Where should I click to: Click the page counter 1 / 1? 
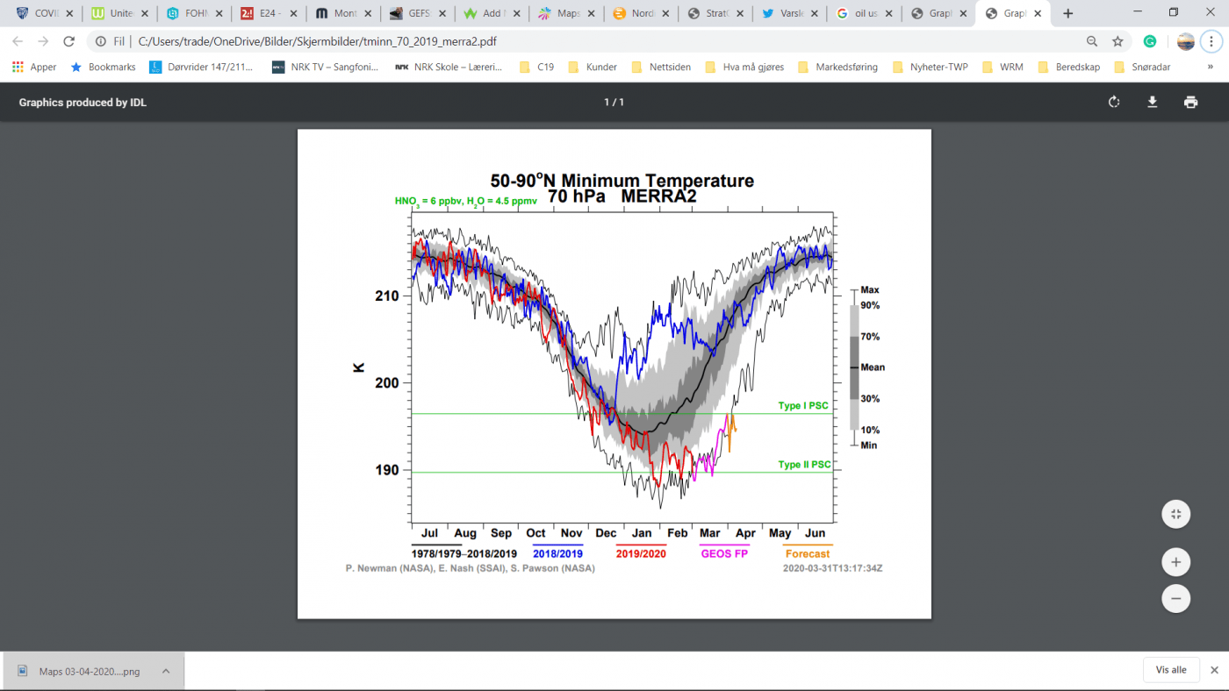tap(614, 103)
